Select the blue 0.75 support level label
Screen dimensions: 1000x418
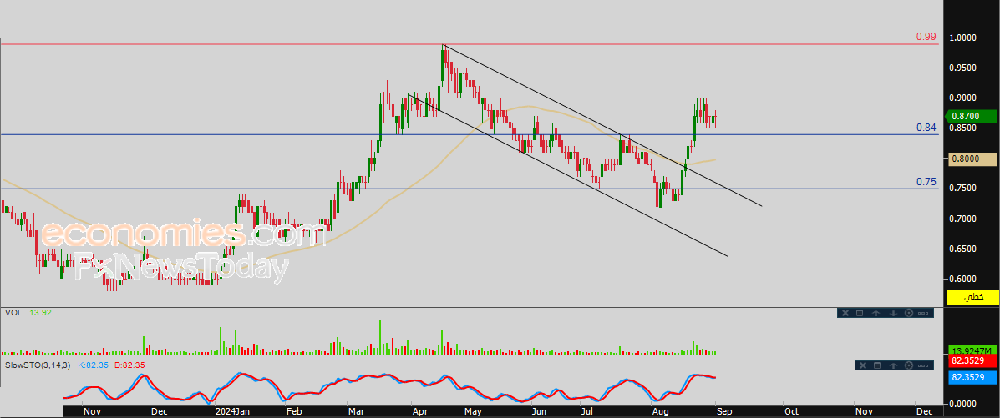pos(926,182)
